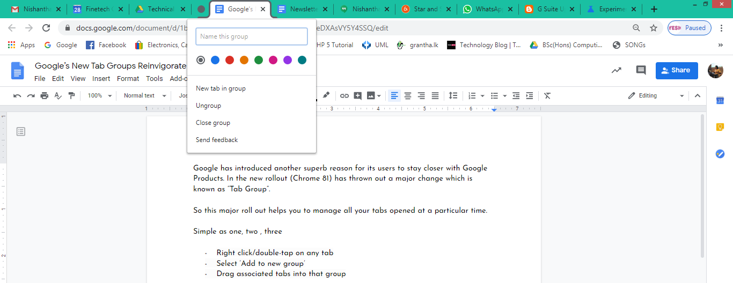Open the Format menu
This screenshot has width=733, height=283.
point(128,78)
